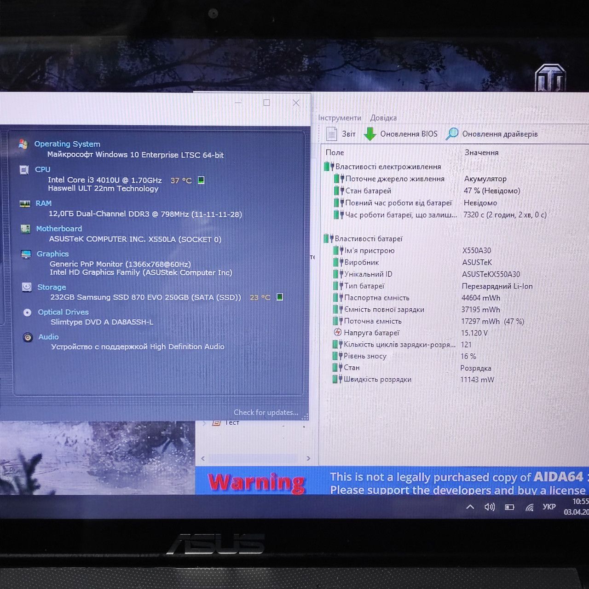Click the green Оновлення BIOS arrow icon
Viewport: 589px width, 589px height.
coord(370,134)
